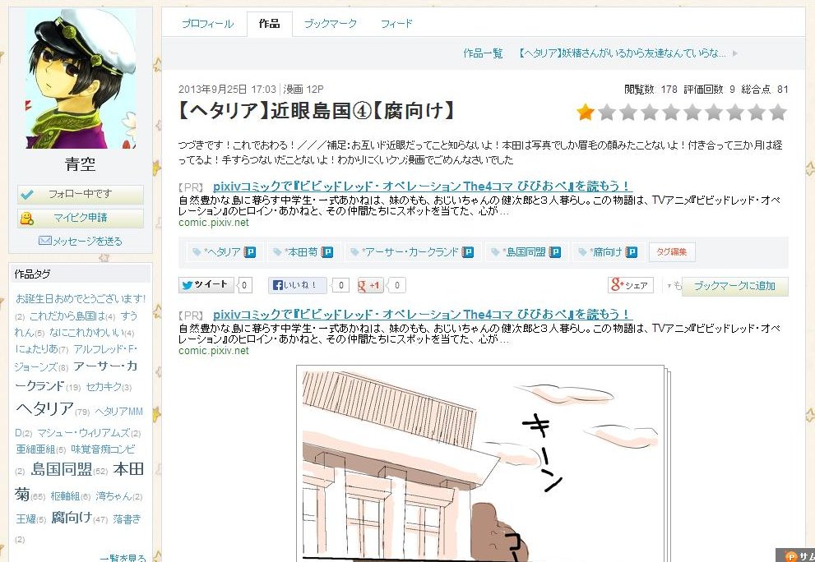The height and width of the screenshot is (562, 815).
Task: Click large sidebar tag ヘタリア
Action: click(x=44, y=409)
